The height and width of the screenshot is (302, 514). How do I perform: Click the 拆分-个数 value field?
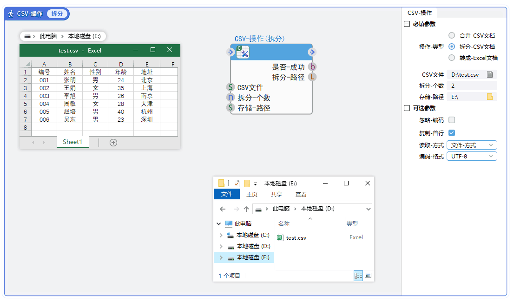point(471,85)
